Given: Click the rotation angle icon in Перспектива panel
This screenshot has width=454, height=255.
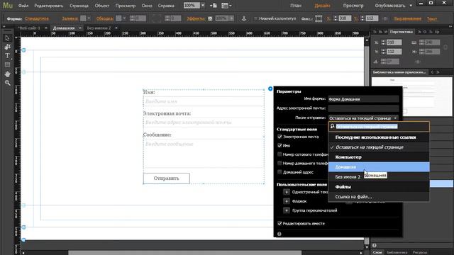Looking at the screenshot, I should 375,62.
